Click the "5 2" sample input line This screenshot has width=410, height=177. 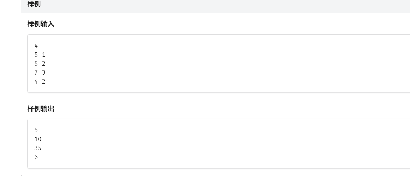tap(40, 64)
